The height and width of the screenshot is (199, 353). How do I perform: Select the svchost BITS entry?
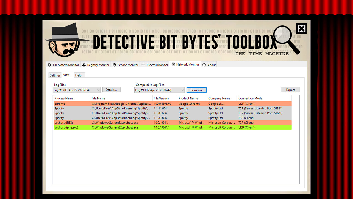pyautogui.click(x=110, y=122)
